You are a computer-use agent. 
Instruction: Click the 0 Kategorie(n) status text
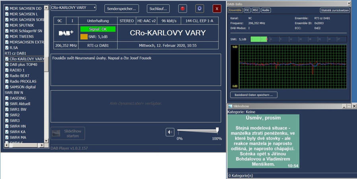click(241, 175)
